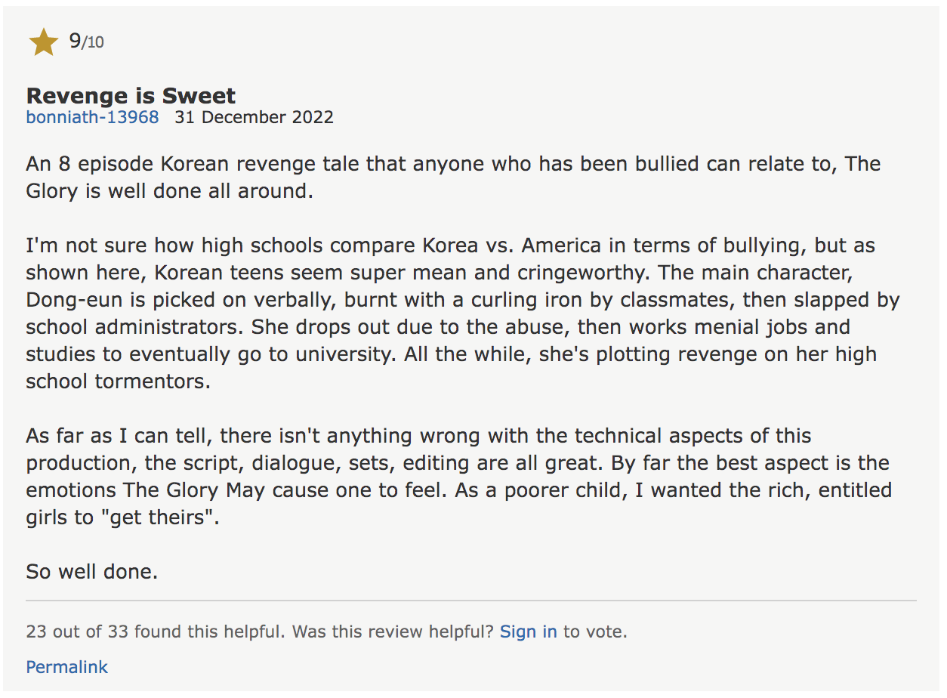The height and width of the screenshot is (698, 947).
Task: Click the phrase 'school tormentors.'
Action: 118,381
